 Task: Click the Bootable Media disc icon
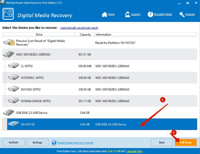(x=150, y=14)
